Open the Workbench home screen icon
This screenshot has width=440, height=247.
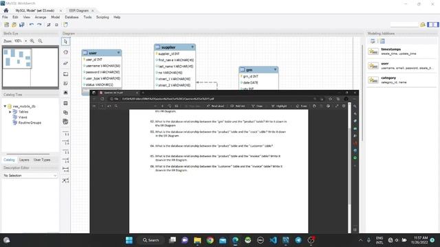pyautogui.click(x=6, y=10)
